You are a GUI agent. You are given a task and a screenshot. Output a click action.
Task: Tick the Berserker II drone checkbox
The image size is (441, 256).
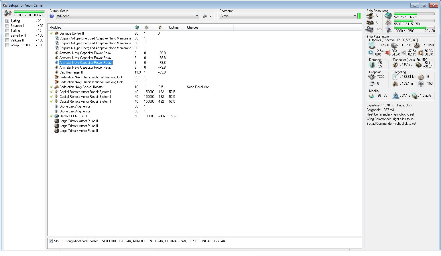coord(7,35)
